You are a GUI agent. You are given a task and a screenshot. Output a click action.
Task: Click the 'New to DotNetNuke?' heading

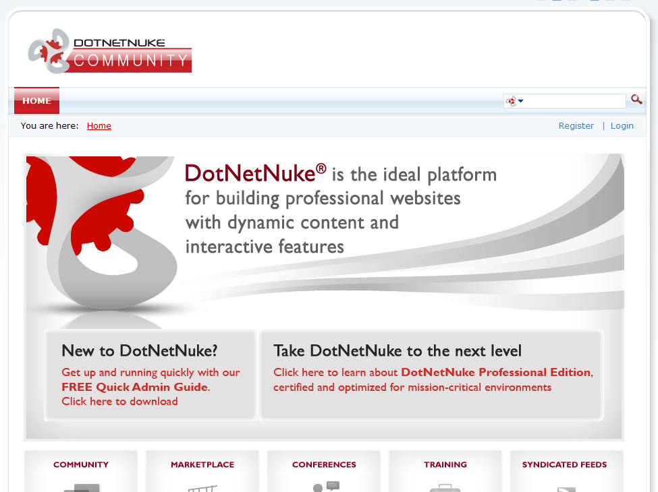139,350
